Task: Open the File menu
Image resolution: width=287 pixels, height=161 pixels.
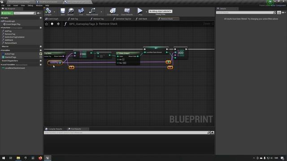Action: tap(3, 5)
